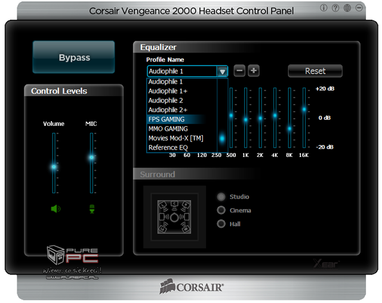Screen dimensions: 382x303
Task: Add a new profile with plus button
Action: coord(253,71)
